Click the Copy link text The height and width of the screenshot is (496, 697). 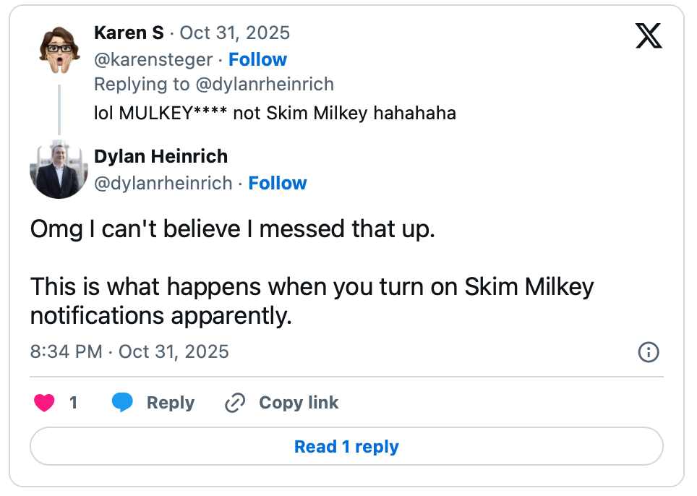(299, 403)
